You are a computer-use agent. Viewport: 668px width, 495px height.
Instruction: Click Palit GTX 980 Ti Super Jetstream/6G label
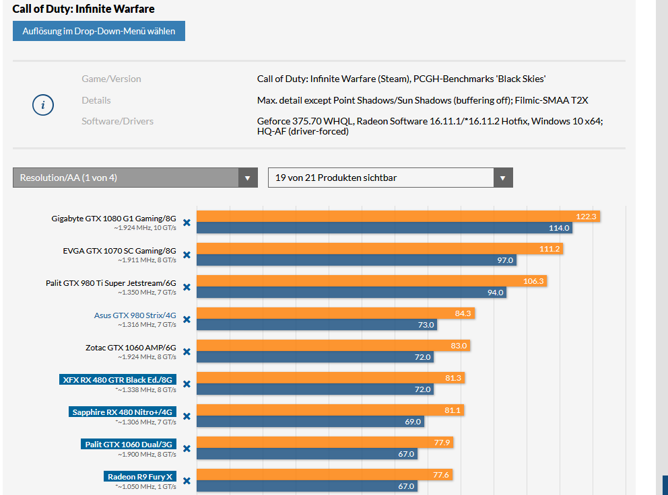pyautogui.click(x=111, y=283)
